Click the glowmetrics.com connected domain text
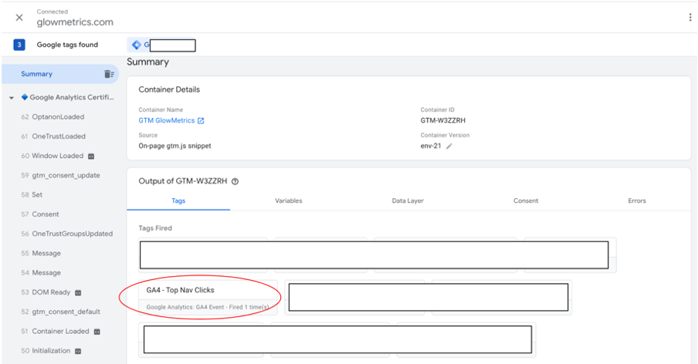This screenshot has width=698, height=364. (75, 22)
